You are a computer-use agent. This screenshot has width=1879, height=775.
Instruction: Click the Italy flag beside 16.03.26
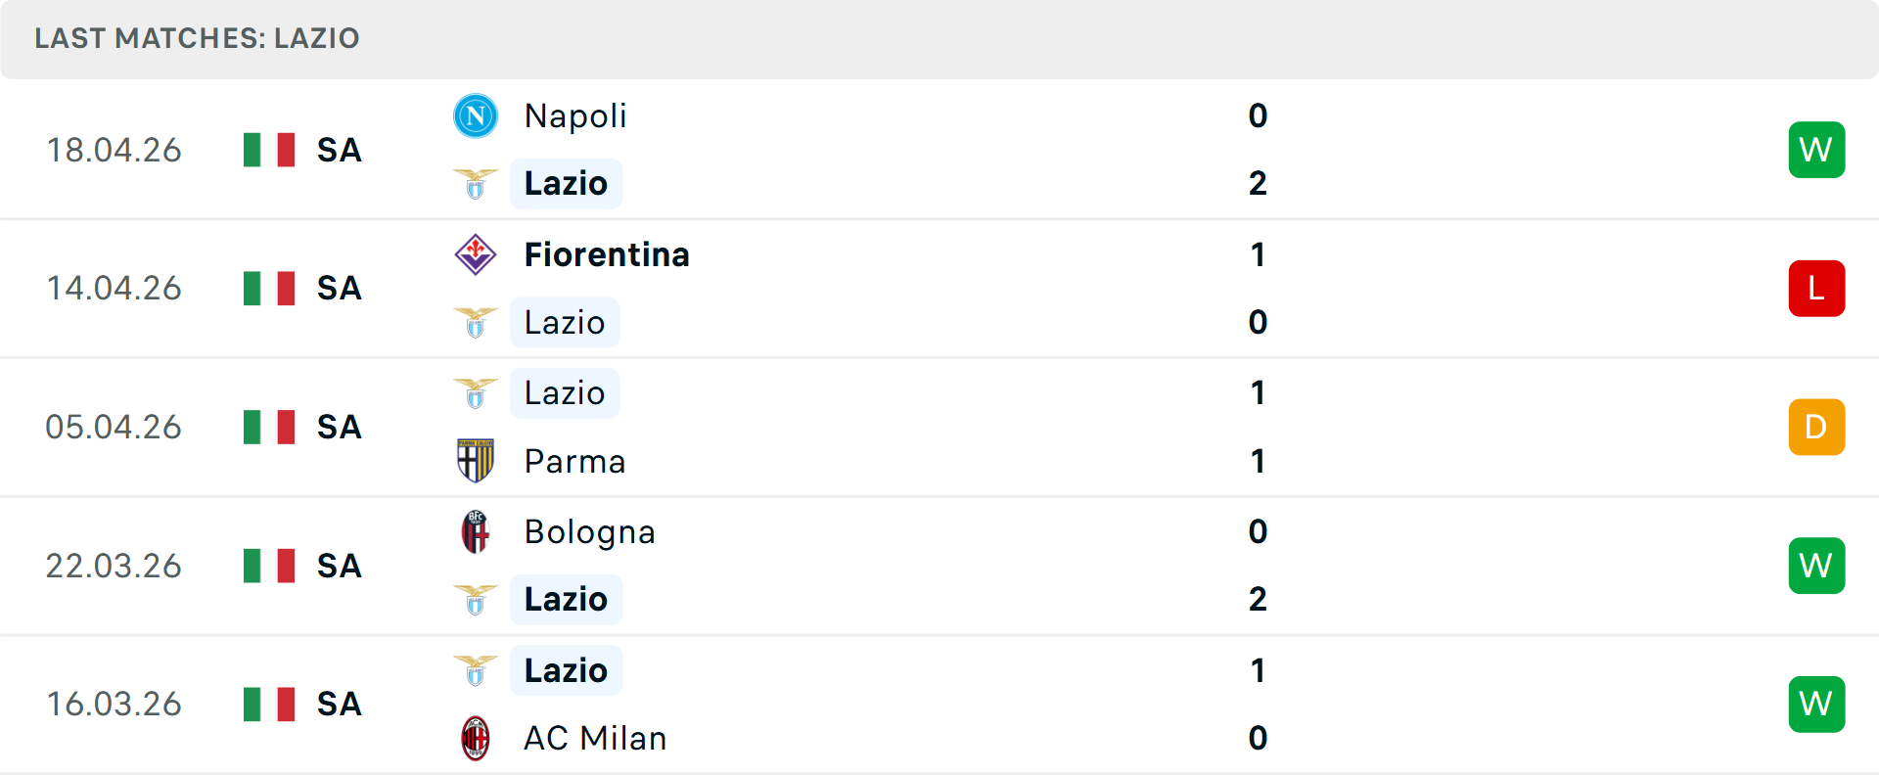click(269, 704)
